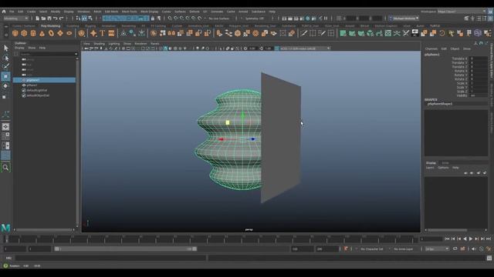This screenshot has width=494, height=277.
Task: Select the Poly Modeling shelf tab
Action: click(x=50, y=25)
